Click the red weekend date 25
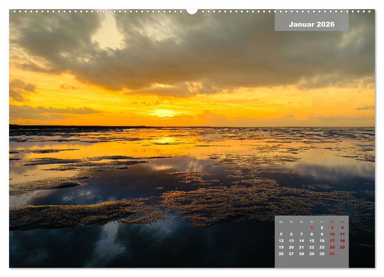This screenshot has height=277, width=384. pos(342,247)
